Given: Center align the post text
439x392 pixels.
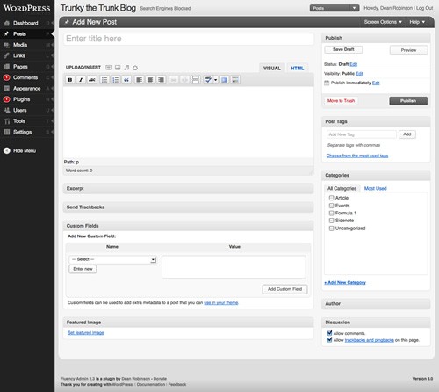Looking at the screenshot, I should coord(150,80).
